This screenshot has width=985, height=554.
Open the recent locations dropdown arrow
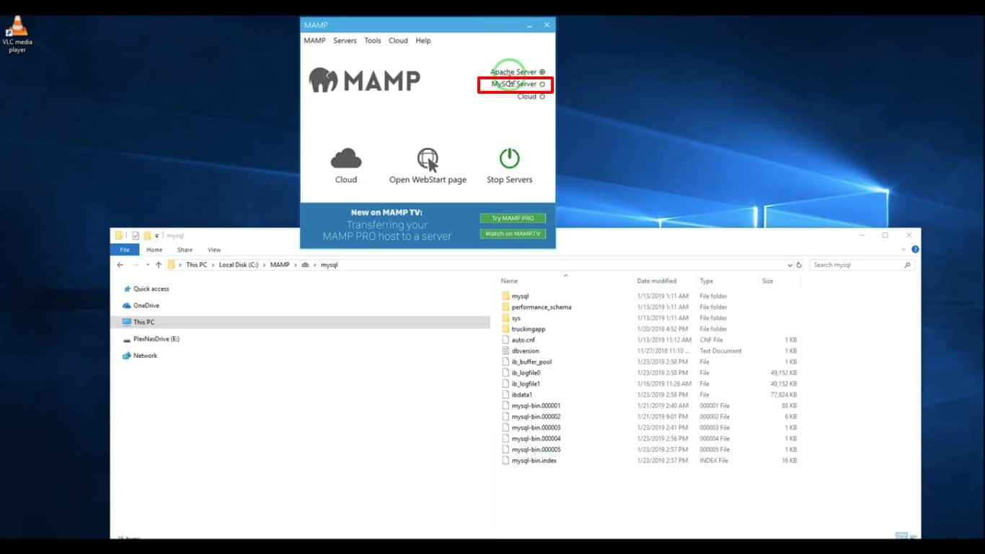148,265
